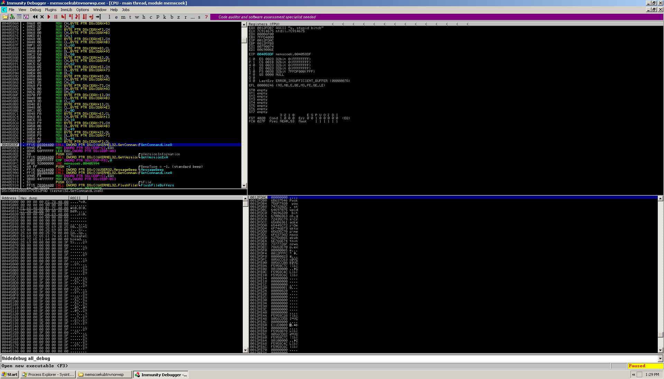Select the stack row at 0012FDAC
This screenshot has height=379, width=664.
click(x=453, y=197)
